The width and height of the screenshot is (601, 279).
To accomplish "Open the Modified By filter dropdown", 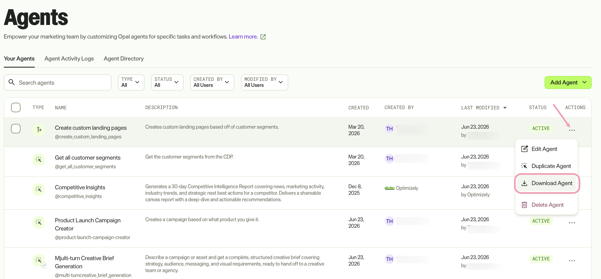I will (264, 82).
